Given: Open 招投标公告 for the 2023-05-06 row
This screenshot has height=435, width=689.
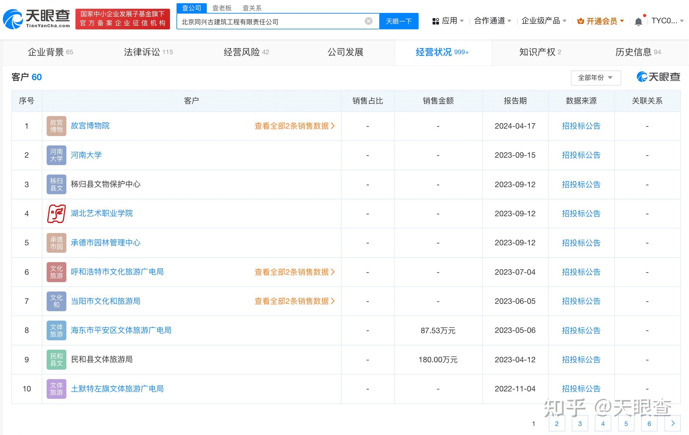Looking at the screenshot, I should [581, 330].
